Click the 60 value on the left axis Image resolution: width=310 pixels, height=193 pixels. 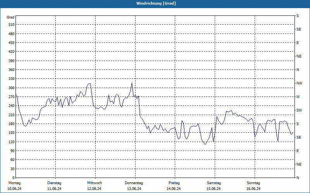12,160
